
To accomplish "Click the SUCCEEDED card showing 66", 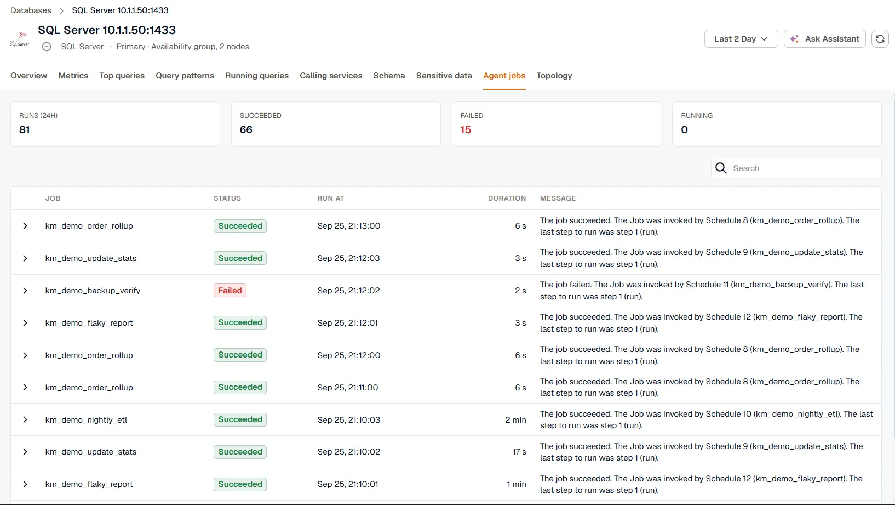I will tap(336, 124).
